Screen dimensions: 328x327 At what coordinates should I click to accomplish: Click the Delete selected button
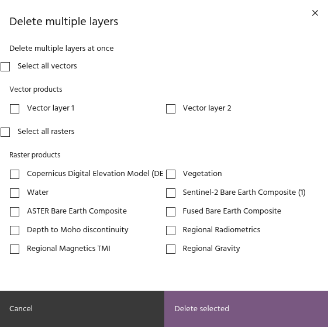tap(246, 309)
